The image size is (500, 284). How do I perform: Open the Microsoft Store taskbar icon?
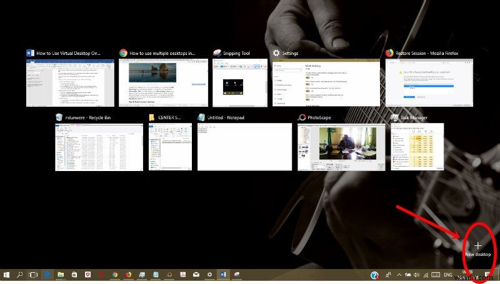coord(74,275)
